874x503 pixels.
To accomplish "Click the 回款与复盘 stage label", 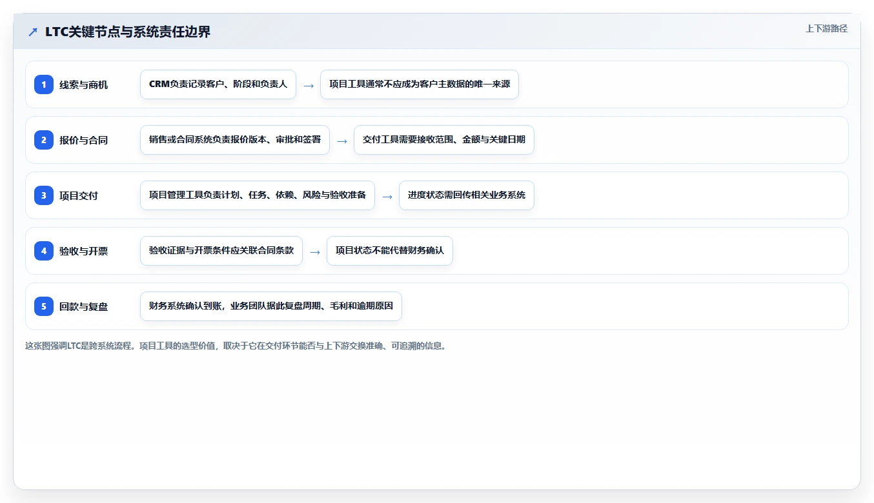I will (84, 306).
